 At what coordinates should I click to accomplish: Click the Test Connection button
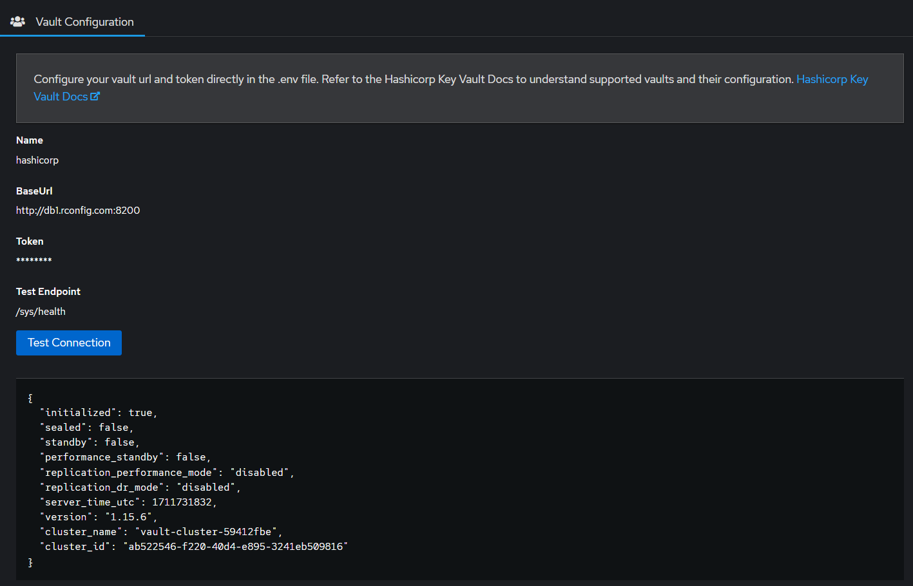[69, 343]
